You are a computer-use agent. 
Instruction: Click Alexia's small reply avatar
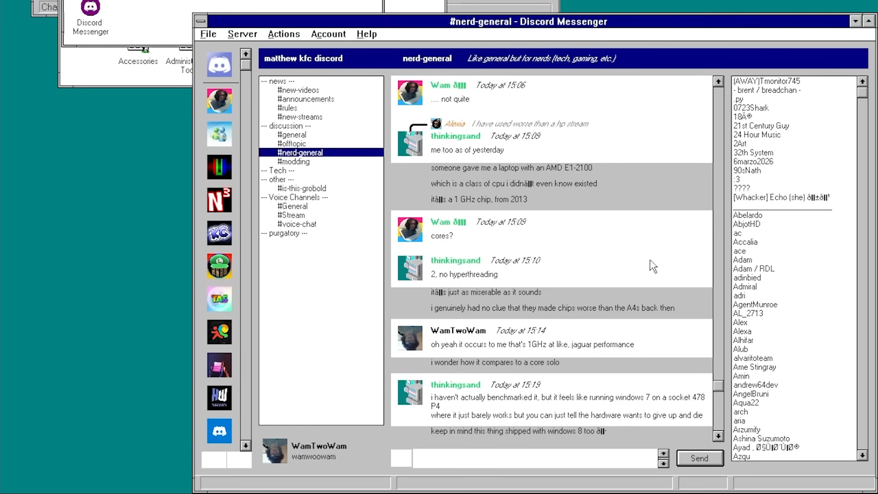pyautogui.click(x=436, y=123)
